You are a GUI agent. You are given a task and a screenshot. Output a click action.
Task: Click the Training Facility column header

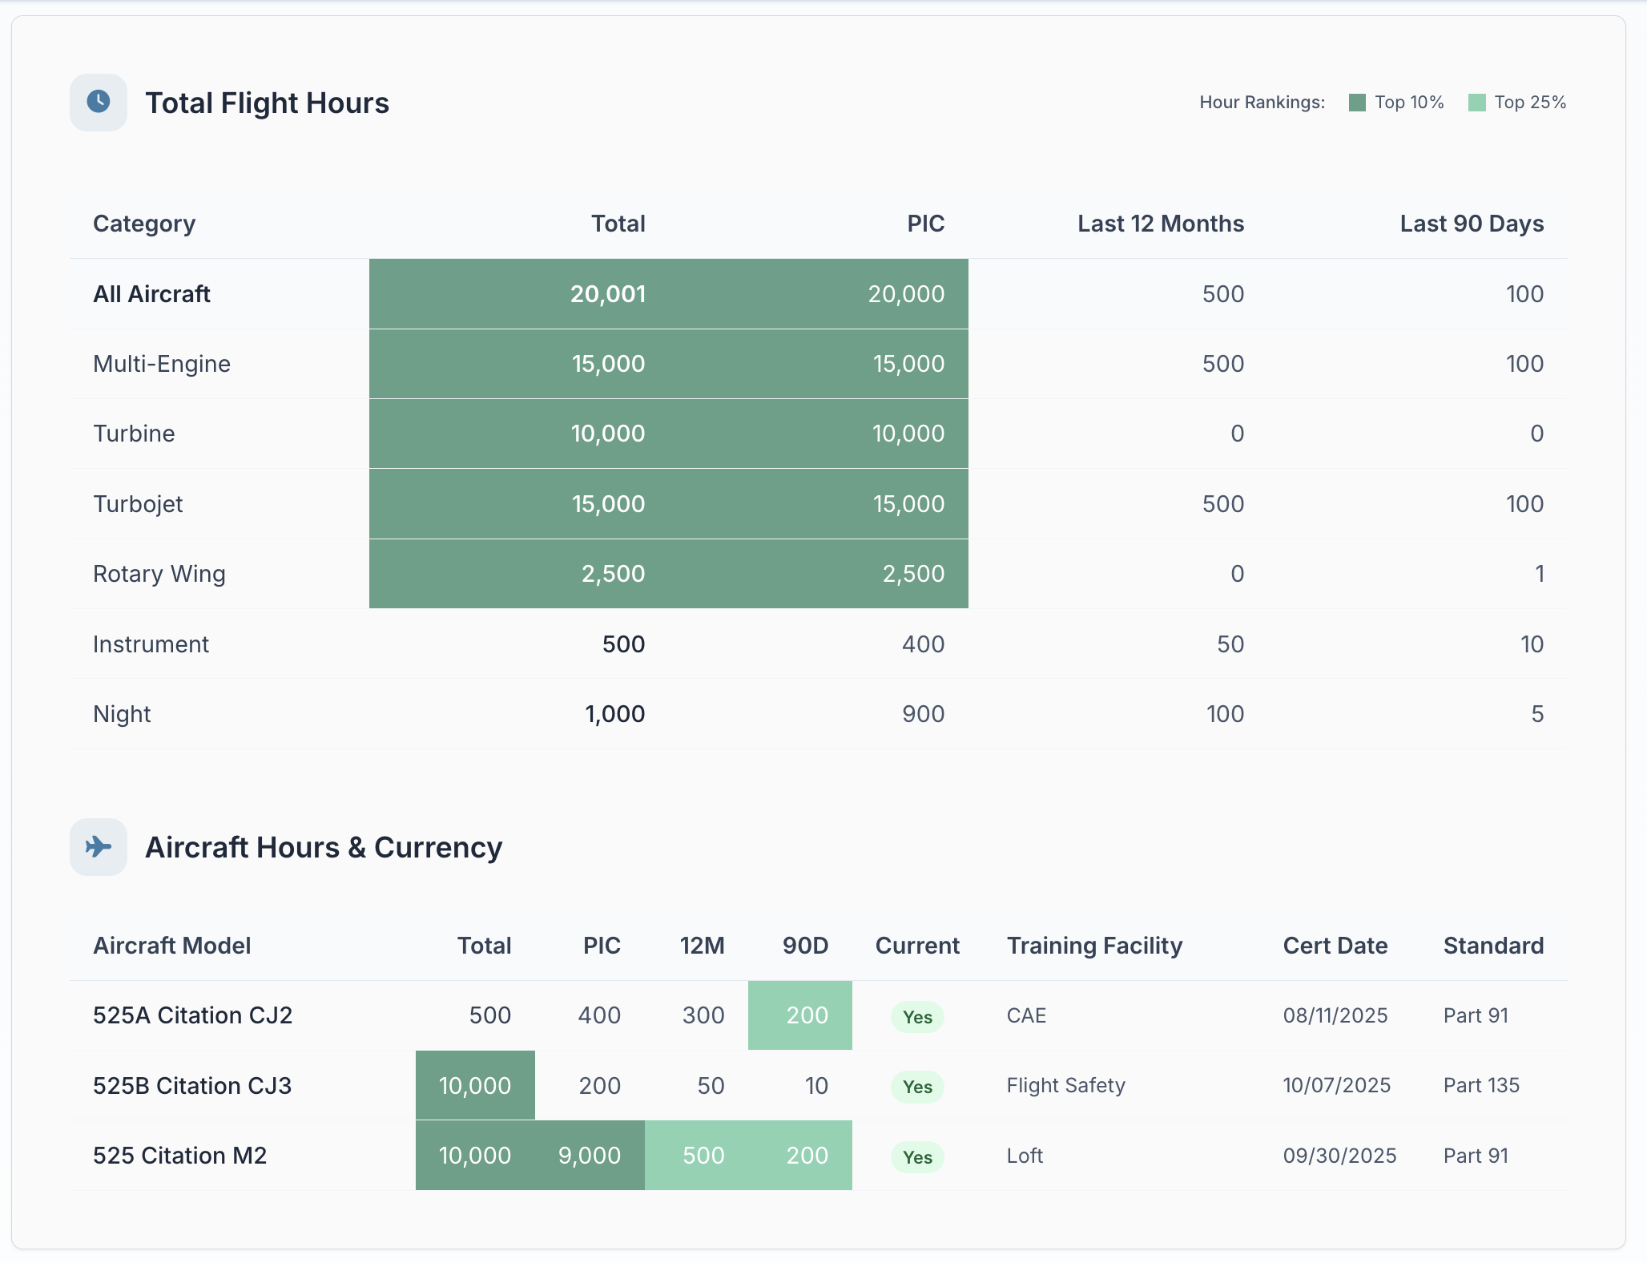click(x=1094, y=946)
